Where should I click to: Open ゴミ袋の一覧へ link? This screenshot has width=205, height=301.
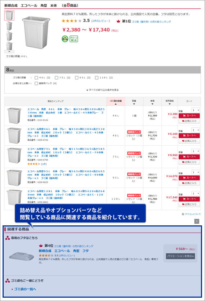pos(25,289)
